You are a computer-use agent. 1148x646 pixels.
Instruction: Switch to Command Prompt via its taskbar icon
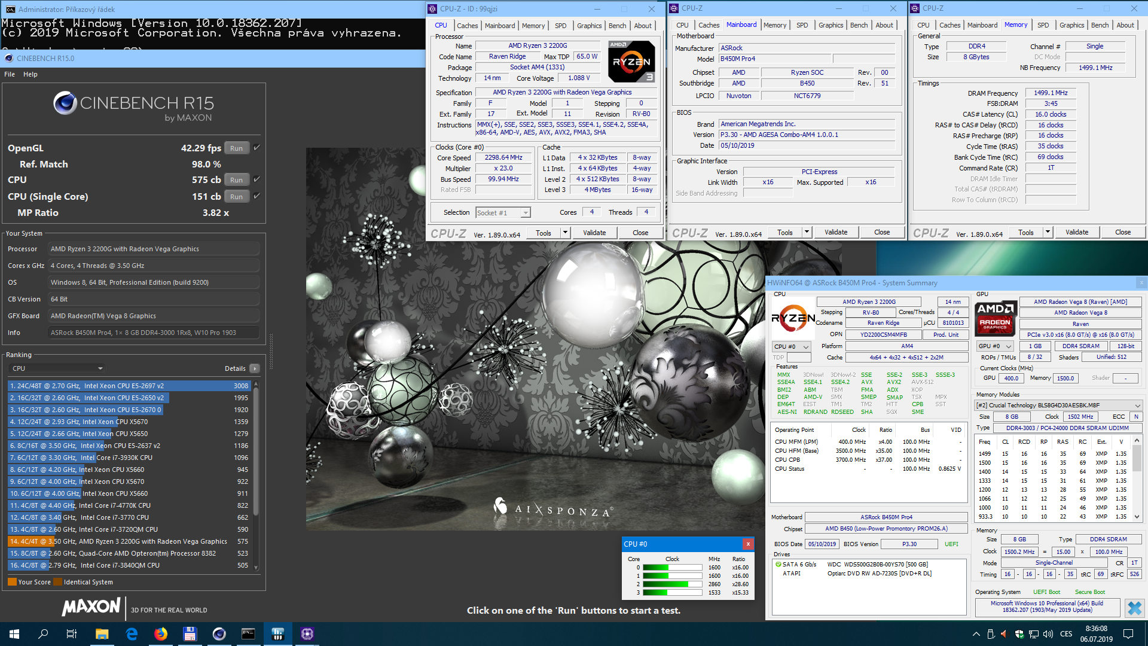pyautogui.click(x=249, y=634)
